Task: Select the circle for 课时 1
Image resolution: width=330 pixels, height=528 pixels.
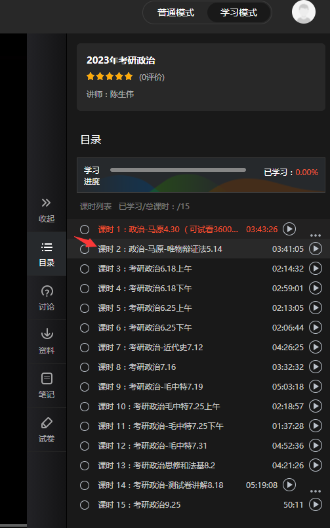Action: pyautogui.click(x=85, y=230)
